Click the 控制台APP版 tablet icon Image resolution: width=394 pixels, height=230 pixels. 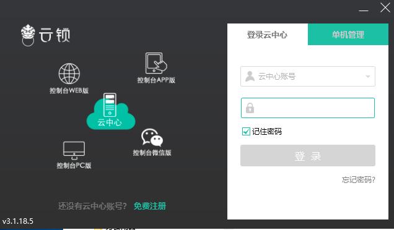[x=156, y=63]
